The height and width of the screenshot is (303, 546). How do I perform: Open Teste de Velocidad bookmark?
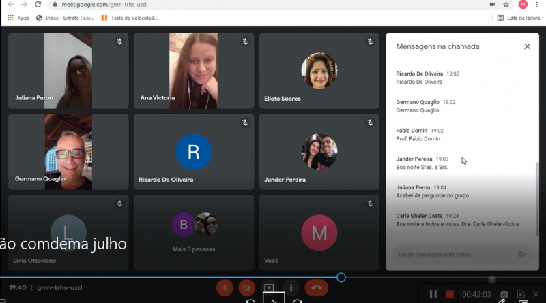click(x=129, y=18)
